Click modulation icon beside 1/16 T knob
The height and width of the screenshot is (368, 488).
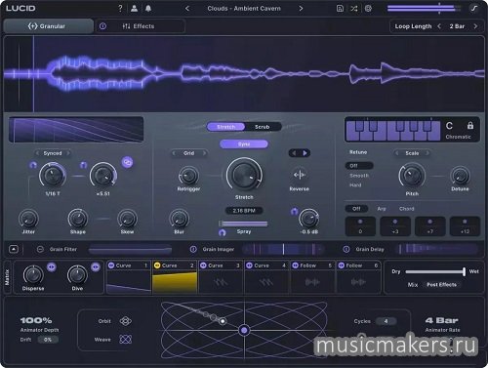33,165
